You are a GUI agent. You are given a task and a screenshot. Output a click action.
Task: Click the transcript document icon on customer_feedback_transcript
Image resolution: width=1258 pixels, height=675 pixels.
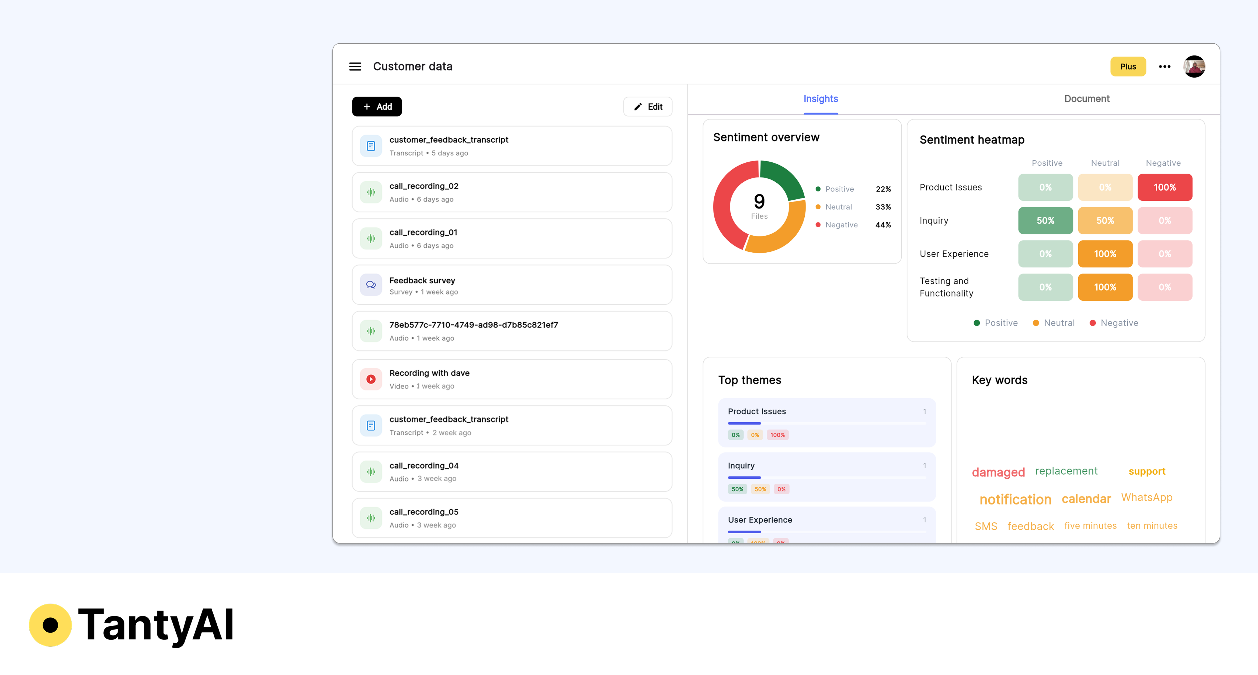[x=371, y=145]
